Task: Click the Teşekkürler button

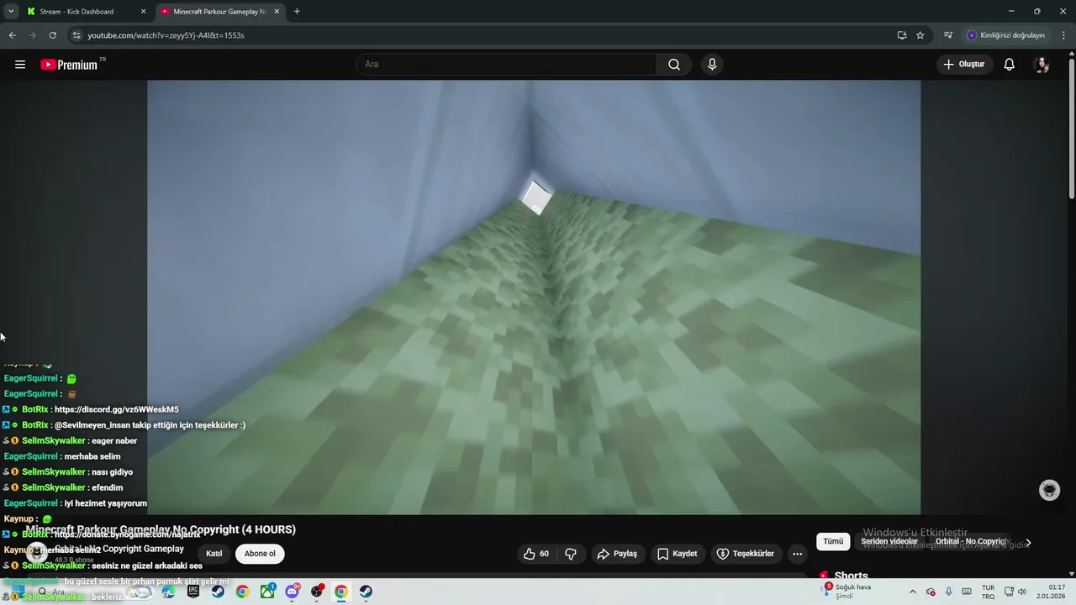Action: tap(745, 554)
